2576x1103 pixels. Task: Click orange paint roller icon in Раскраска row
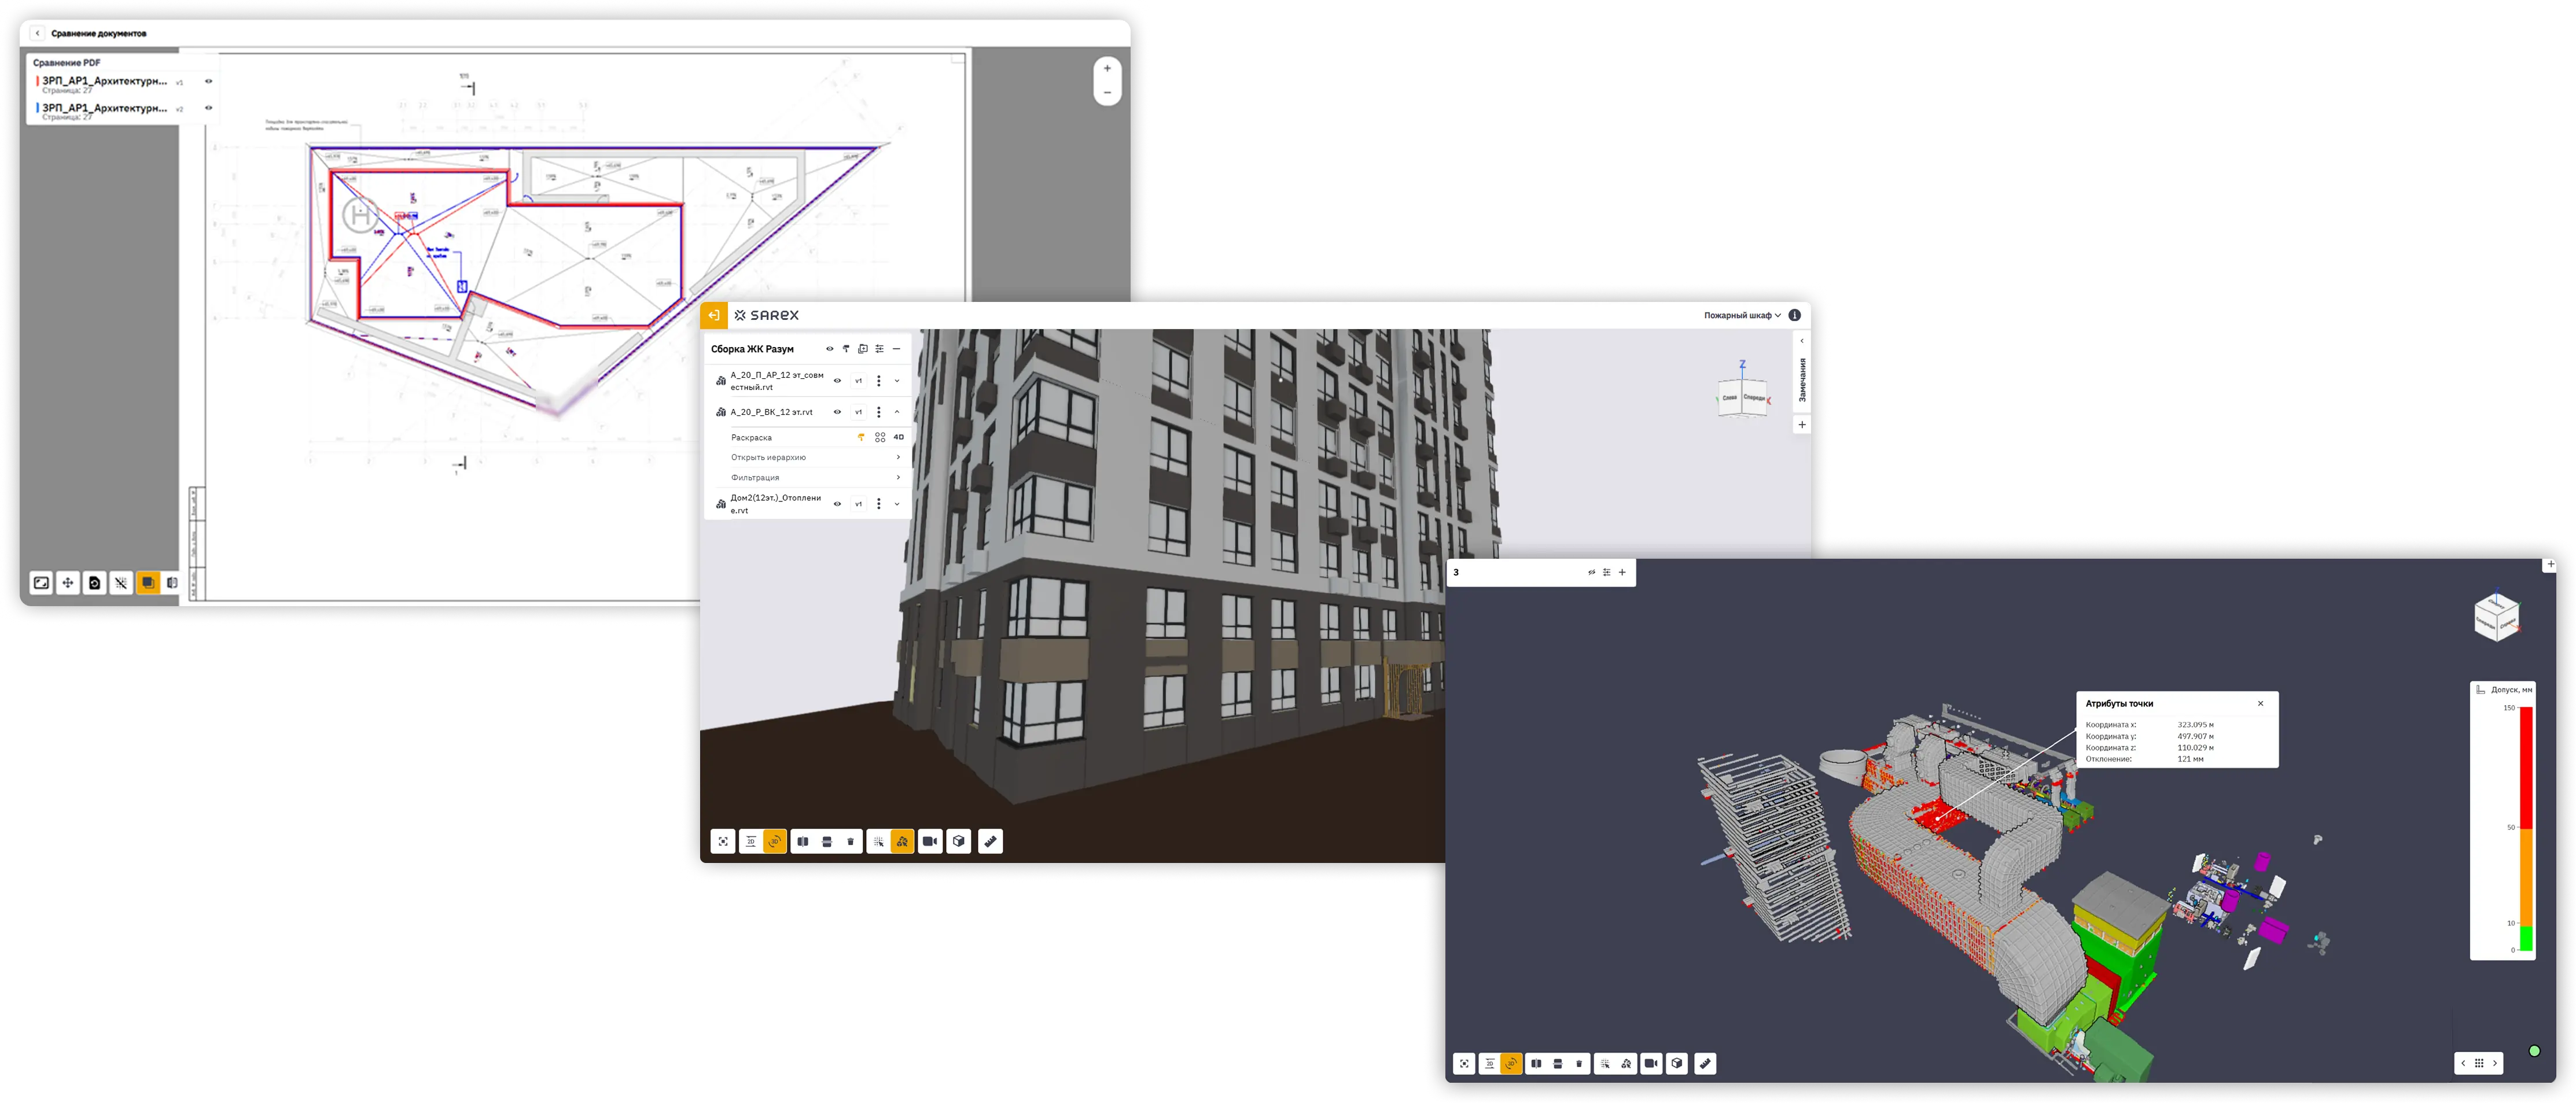coord(861,437)
